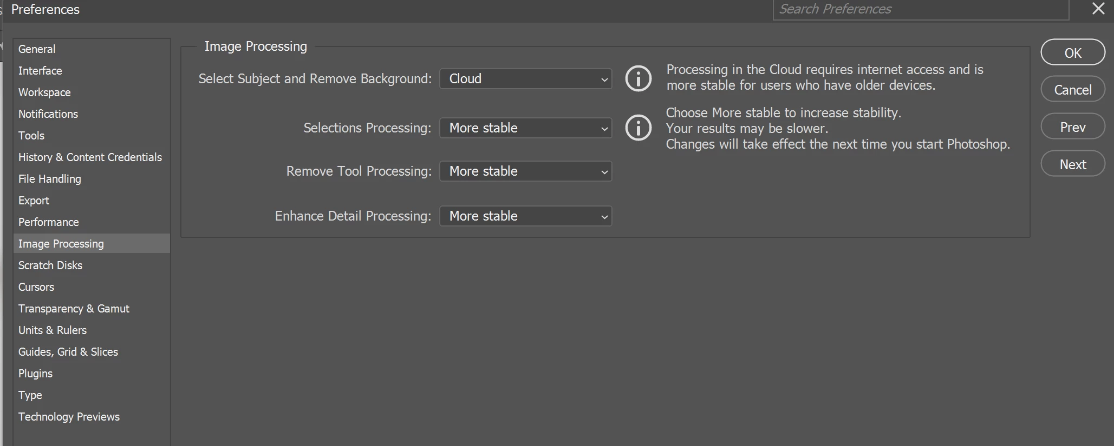Image resolution: width=1114 pixels, height=446 pixels.
Task: Open the Technology Previews category
Action: pos(69,417)
